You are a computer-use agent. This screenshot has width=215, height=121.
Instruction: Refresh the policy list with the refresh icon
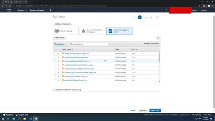[158, 38]
